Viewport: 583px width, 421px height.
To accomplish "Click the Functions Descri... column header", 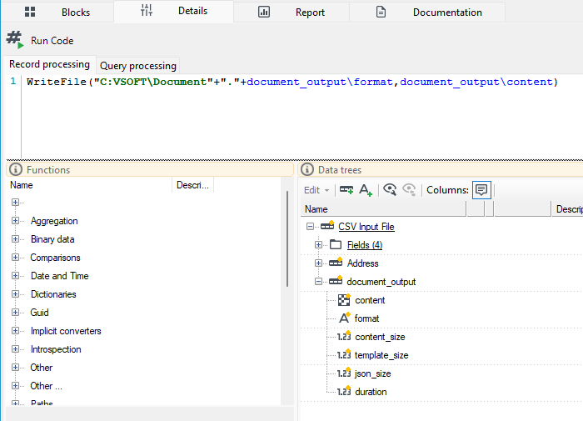I will pos(192,185).
